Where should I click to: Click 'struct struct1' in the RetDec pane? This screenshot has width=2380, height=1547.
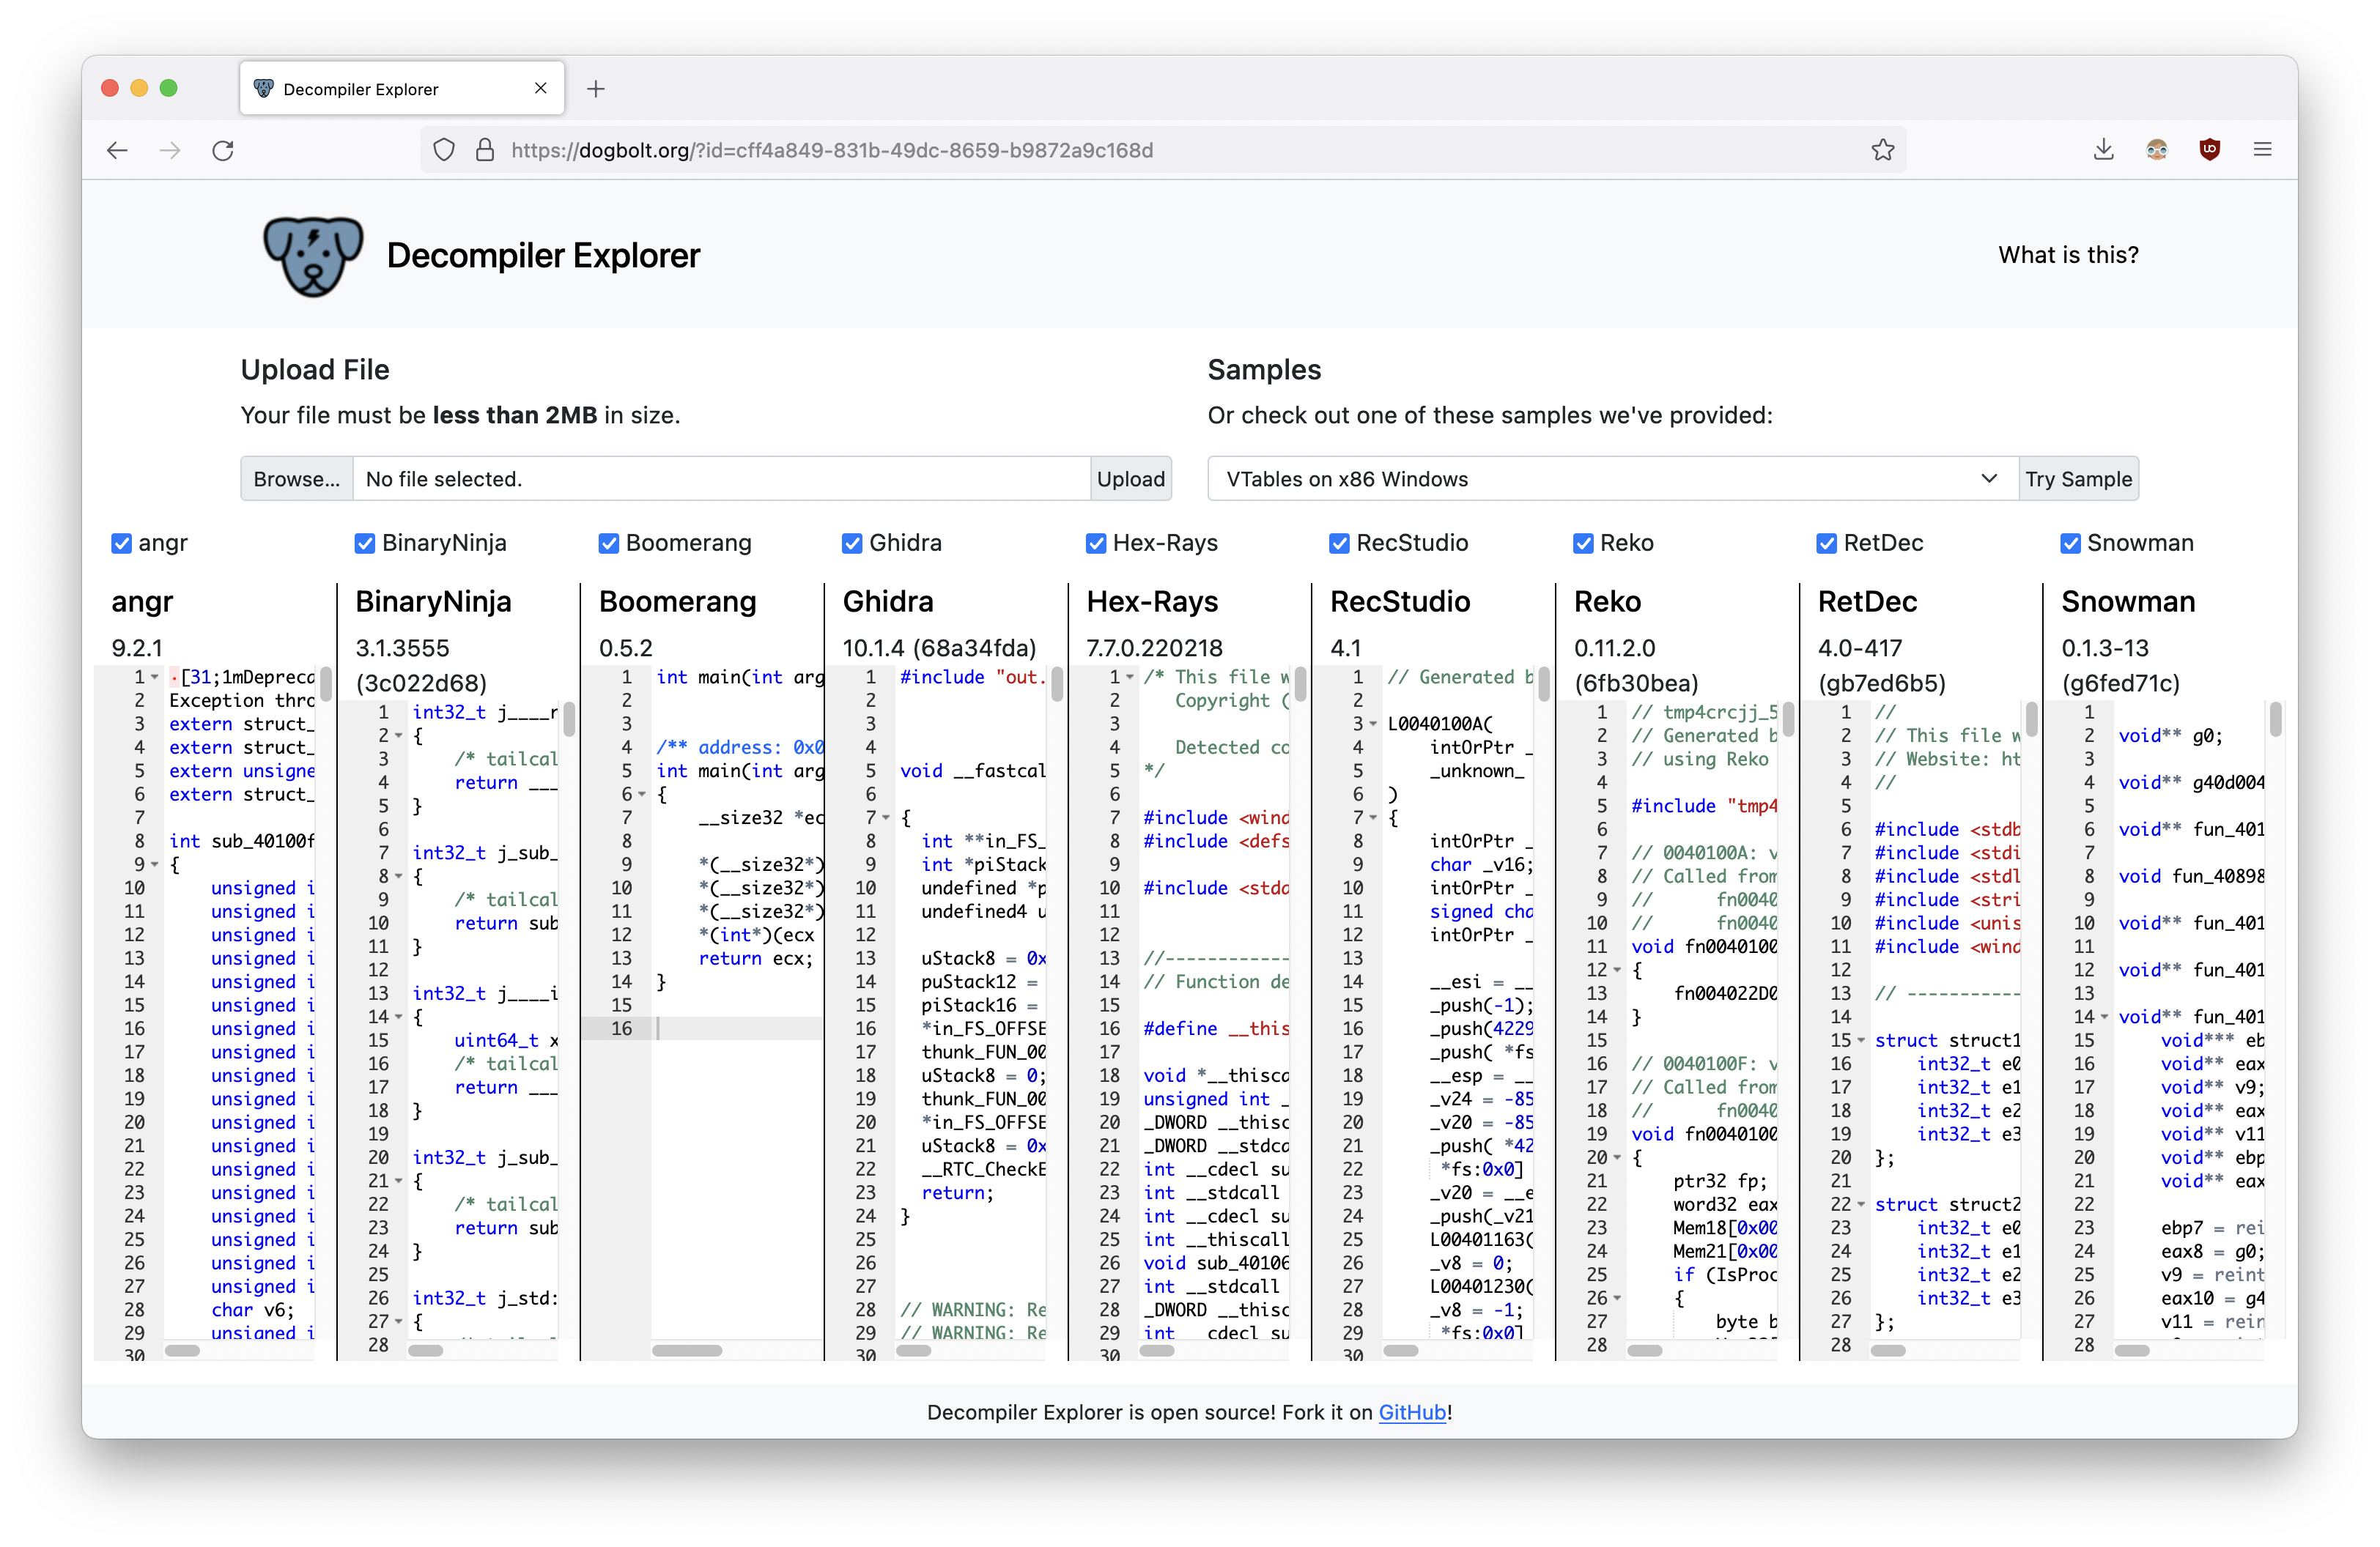(x=1947, y=1040)
